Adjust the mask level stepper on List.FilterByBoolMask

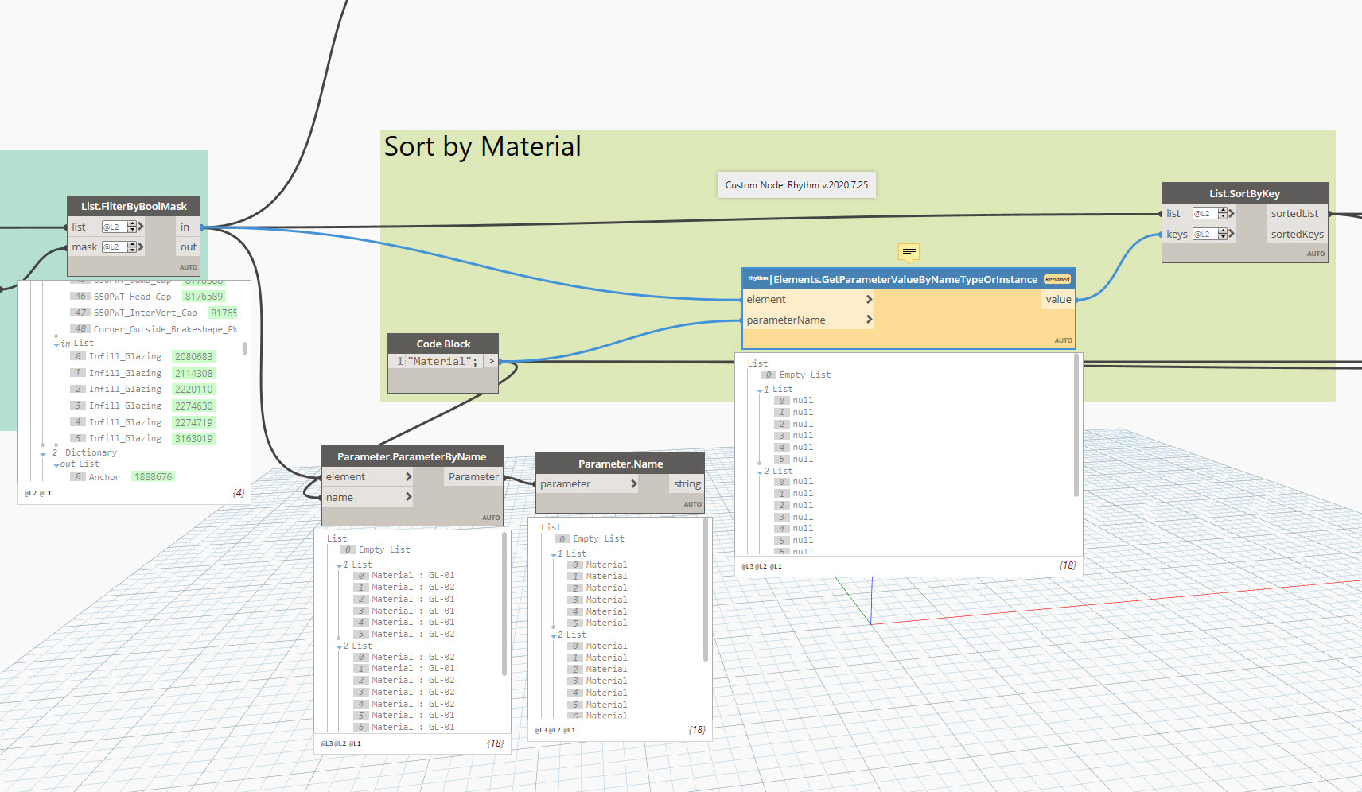click(132, 247)
